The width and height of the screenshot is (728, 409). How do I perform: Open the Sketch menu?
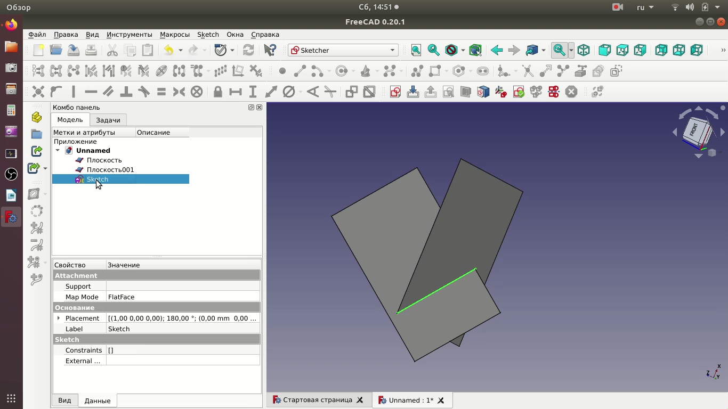pos(208,34)
